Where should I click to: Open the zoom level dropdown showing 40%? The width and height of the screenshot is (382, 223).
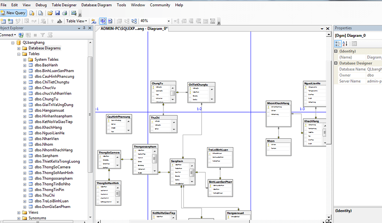click(169, 21)
